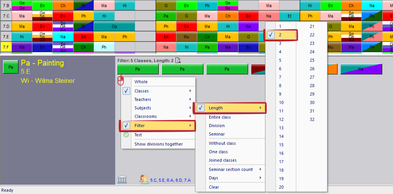Select the teal-purple Ha card

(361, 69)
